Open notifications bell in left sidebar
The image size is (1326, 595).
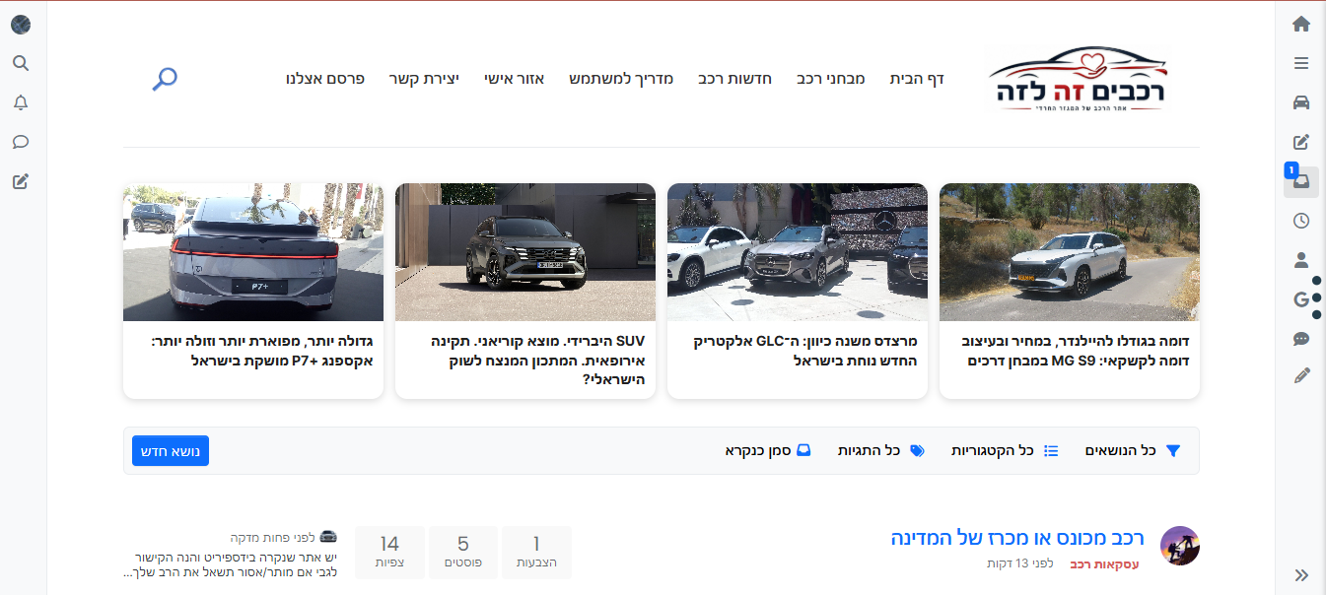point(21,102)
